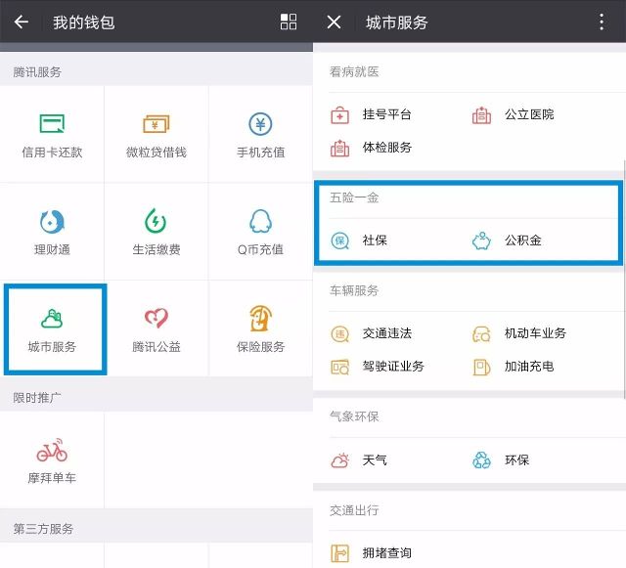Click the 看病就医 section header
This screenshot has height=568, width=626.
[354, 71]
